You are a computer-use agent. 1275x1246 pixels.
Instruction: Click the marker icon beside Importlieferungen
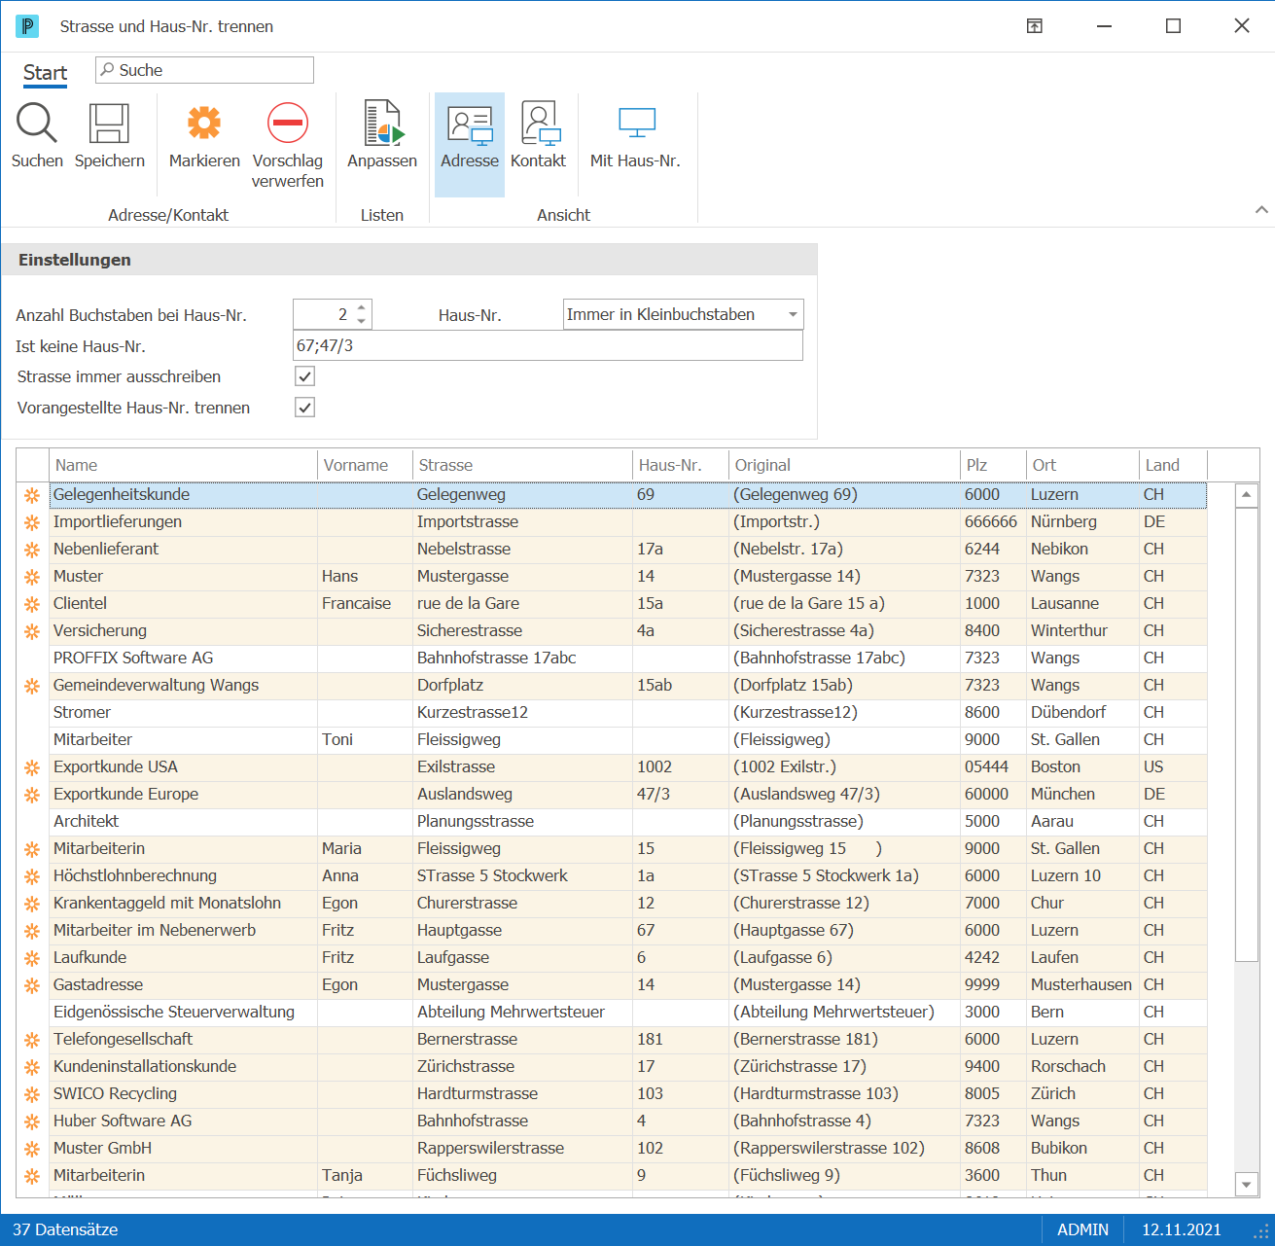point(32,522)
